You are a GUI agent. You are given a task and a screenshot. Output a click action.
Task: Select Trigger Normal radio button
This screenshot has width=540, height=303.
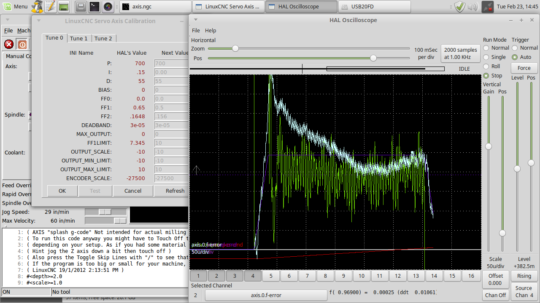point(515,48)
